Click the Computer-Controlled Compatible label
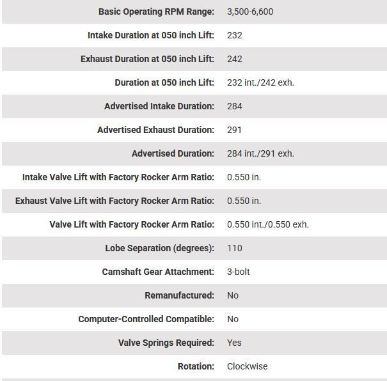The image size is (387, 381). click(x=146, y=319)
